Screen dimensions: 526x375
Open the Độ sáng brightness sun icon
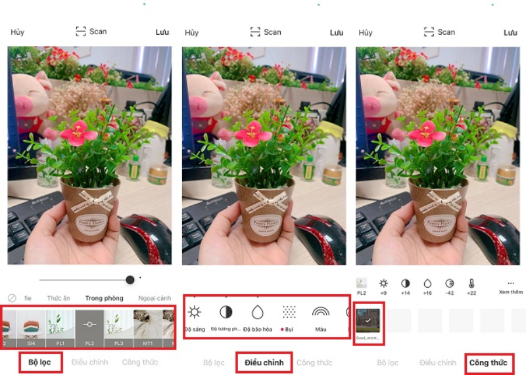coord(194,312)
